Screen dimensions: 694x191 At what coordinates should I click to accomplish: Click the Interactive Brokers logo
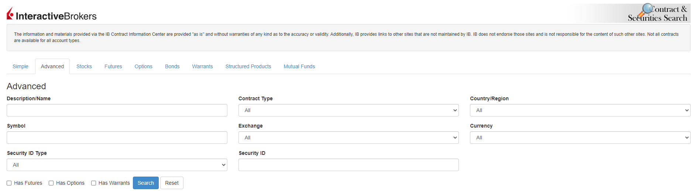pos(52,14)
